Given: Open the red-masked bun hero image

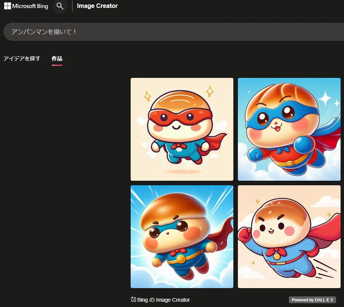Looking at the screenshot, I should pos(182,129).
